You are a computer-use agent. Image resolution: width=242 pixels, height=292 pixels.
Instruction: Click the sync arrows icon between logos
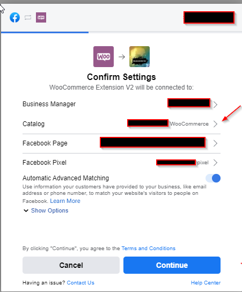[x=28, y=18]
